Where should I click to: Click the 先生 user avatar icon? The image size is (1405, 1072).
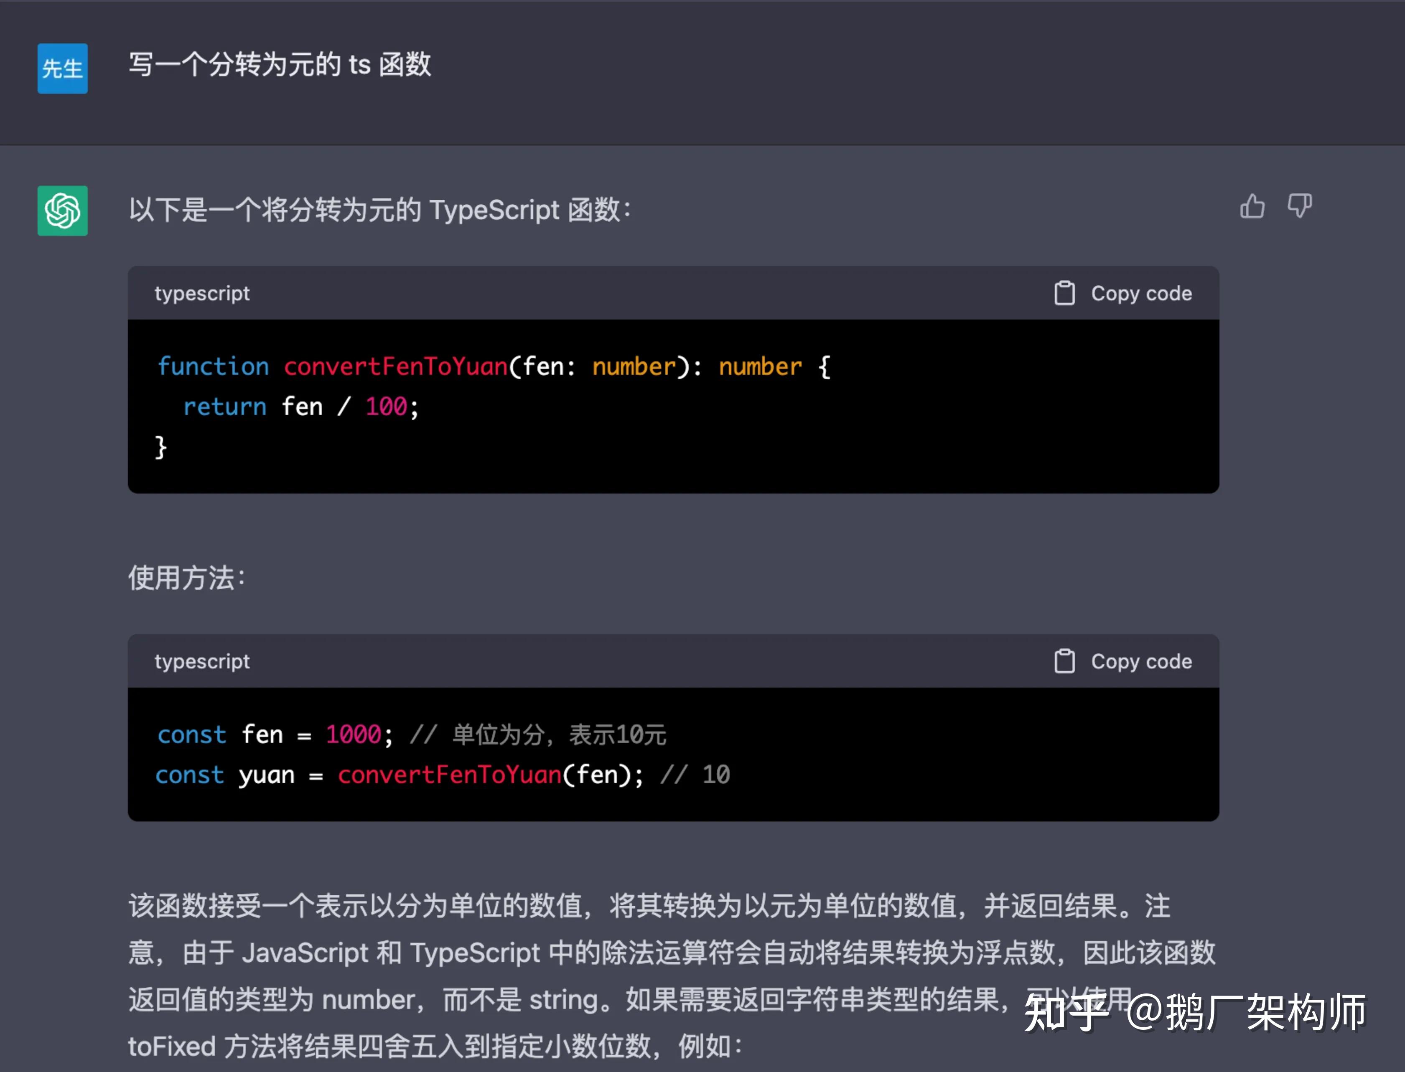point(62,69)
